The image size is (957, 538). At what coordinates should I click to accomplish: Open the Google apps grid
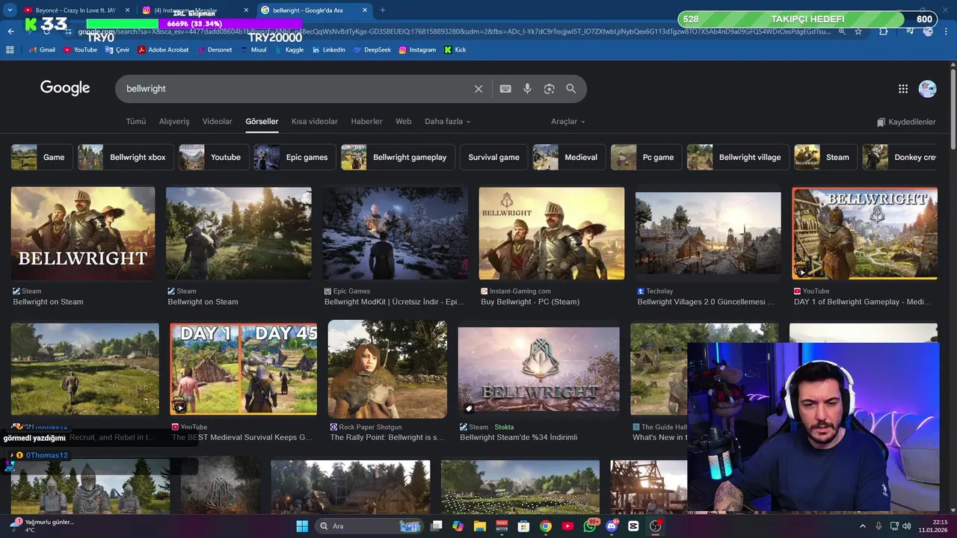tap(903, 89)
